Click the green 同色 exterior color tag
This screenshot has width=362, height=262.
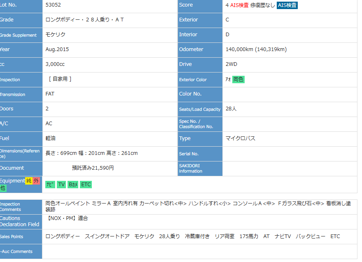238,80
